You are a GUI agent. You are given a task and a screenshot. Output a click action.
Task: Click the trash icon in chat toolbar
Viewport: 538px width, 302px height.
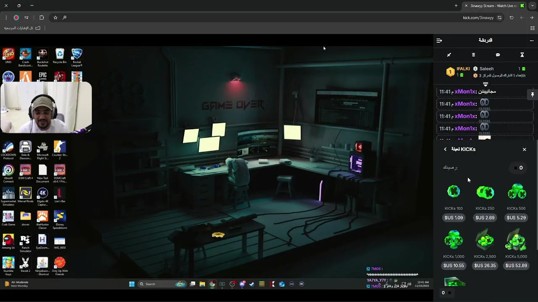coord(473,55)
